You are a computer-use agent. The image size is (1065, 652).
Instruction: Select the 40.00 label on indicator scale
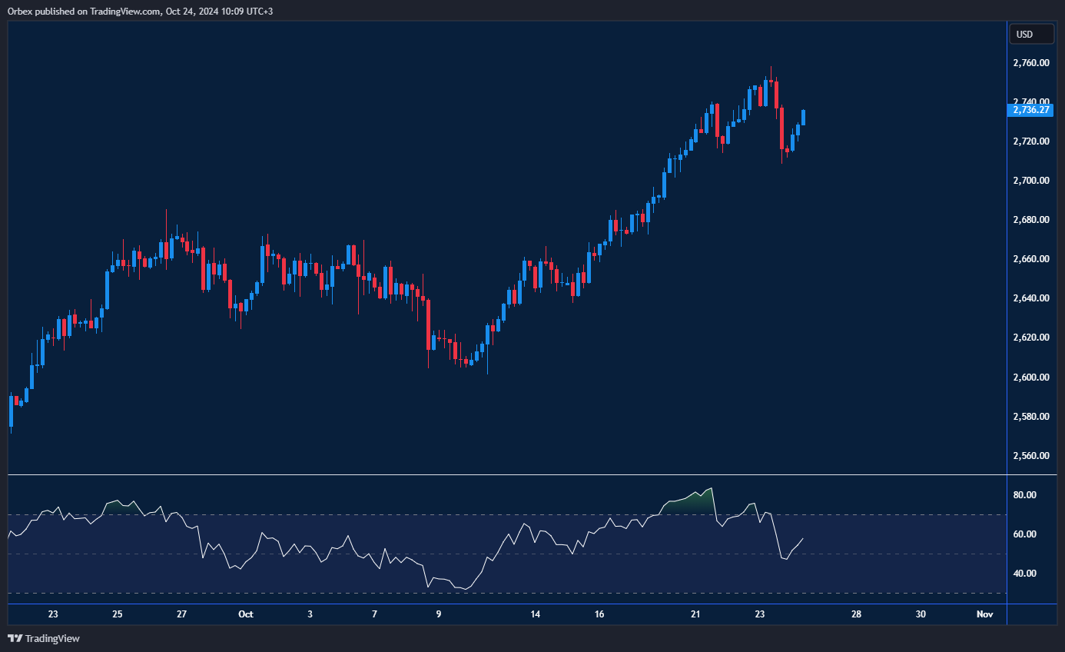tap(1025, 574)
